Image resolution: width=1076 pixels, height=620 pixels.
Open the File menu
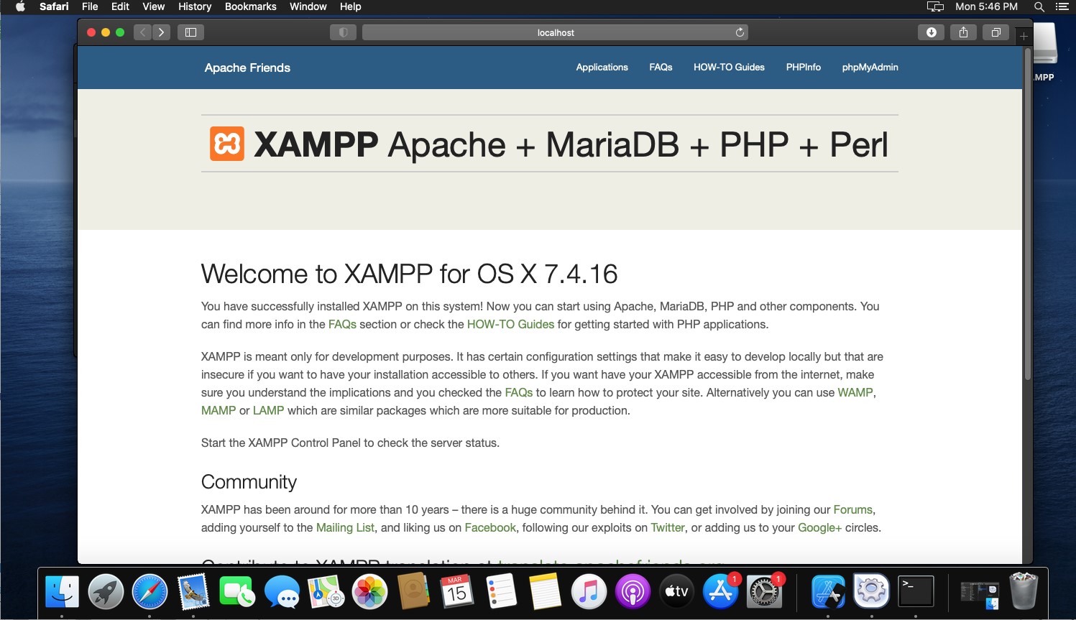[90, 6]
